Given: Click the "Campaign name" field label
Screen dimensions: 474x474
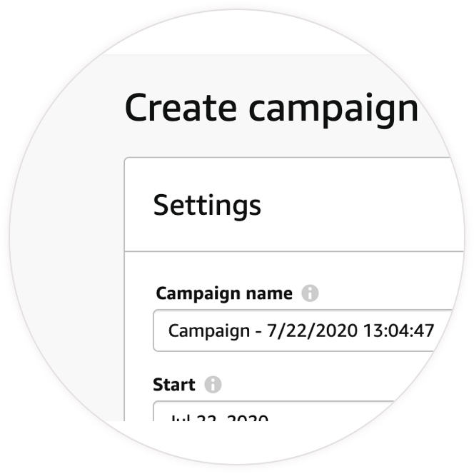Looking at the screenshot, I should coord(224,293).
